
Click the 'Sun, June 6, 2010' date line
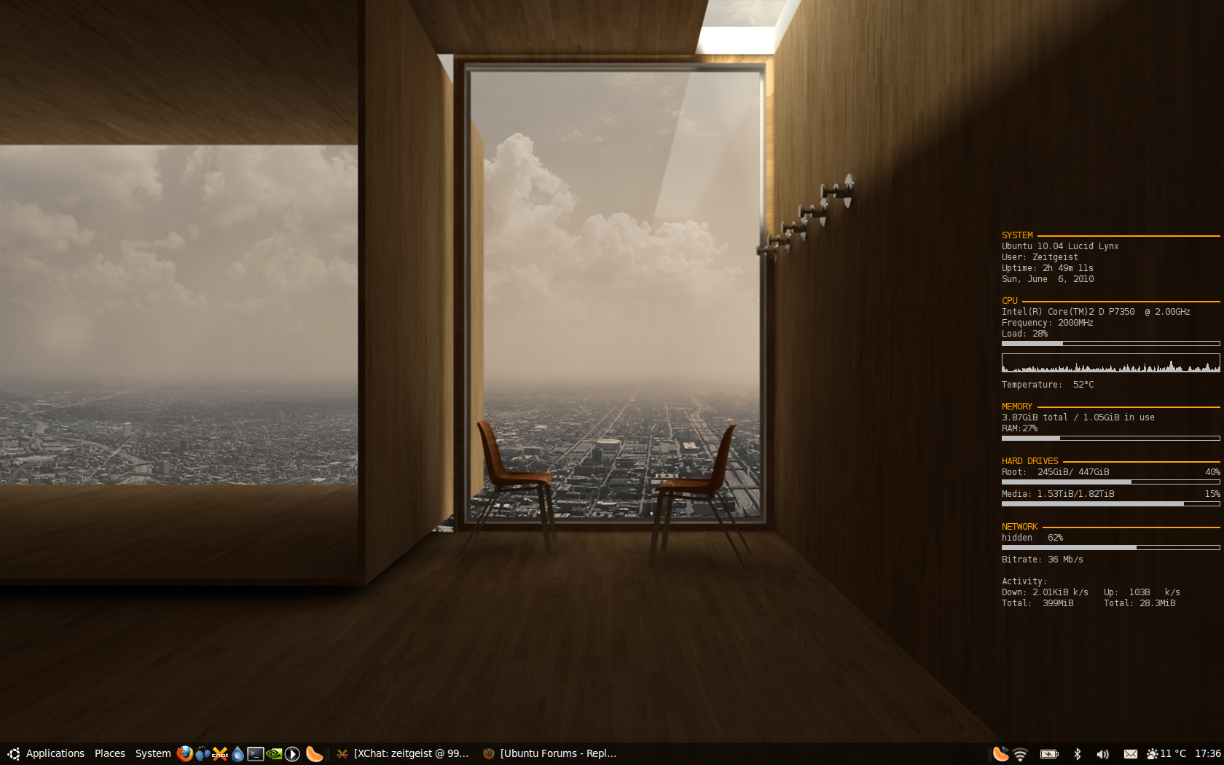(1048, 279)
